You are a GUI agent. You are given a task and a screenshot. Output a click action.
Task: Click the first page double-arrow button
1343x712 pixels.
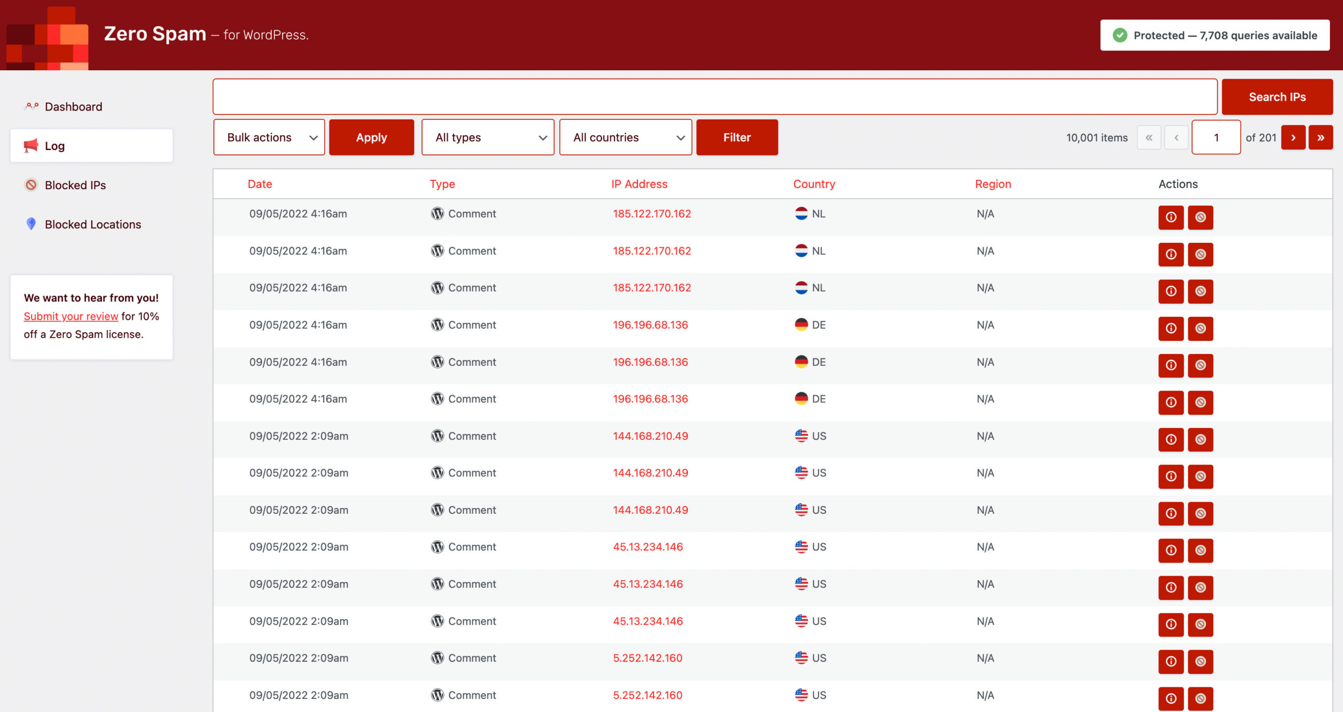coord(1149,137)
